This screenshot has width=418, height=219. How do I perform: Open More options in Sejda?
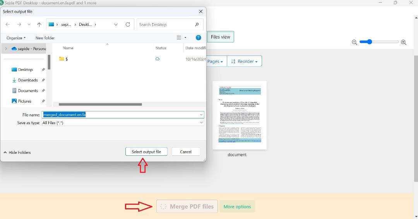click(237, 207)
